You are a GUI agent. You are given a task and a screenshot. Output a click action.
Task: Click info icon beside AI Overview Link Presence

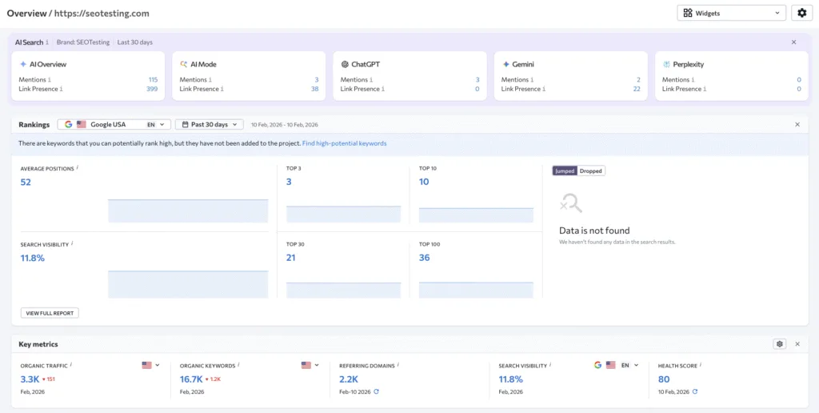click(x=61, y=90)
